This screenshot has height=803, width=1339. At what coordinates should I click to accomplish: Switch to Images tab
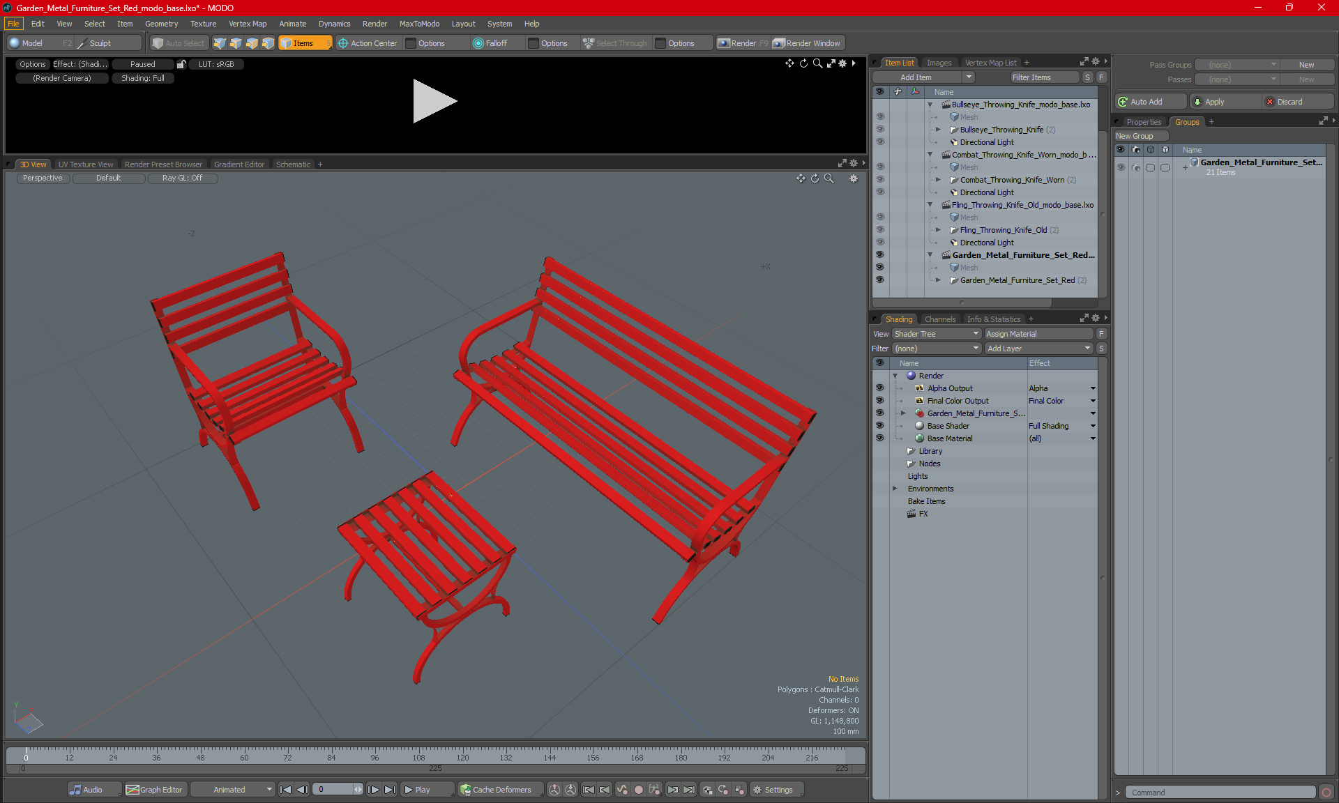coord(939,63)
